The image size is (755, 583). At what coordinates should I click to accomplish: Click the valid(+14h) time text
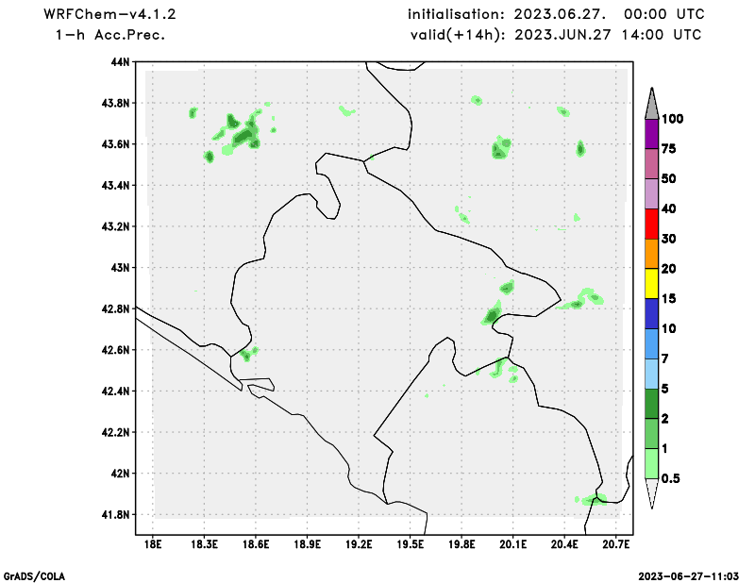pos(556,35)
